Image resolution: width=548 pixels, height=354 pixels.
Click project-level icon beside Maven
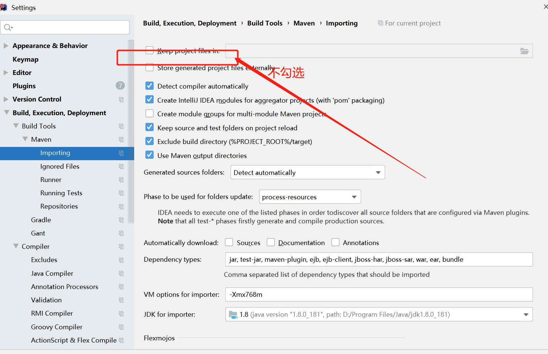tap(121, 140)
